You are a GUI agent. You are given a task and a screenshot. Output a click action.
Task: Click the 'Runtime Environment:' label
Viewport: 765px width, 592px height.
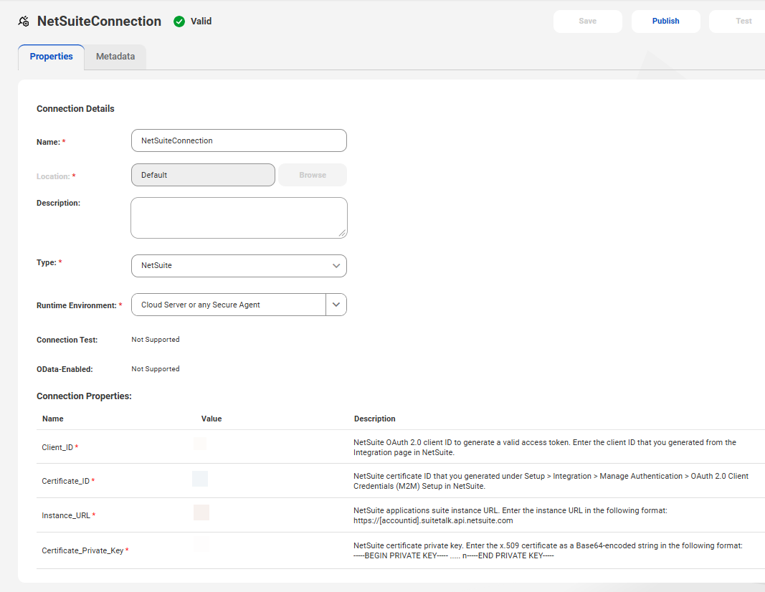(77, 306)
